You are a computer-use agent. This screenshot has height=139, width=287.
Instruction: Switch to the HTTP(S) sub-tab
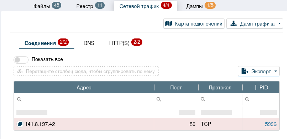[x=119, y=43]
